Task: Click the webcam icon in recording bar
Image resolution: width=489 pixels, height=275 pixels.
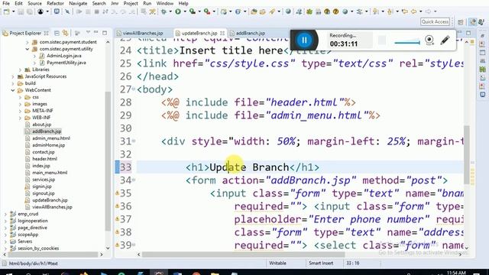Action: point(429,40)
